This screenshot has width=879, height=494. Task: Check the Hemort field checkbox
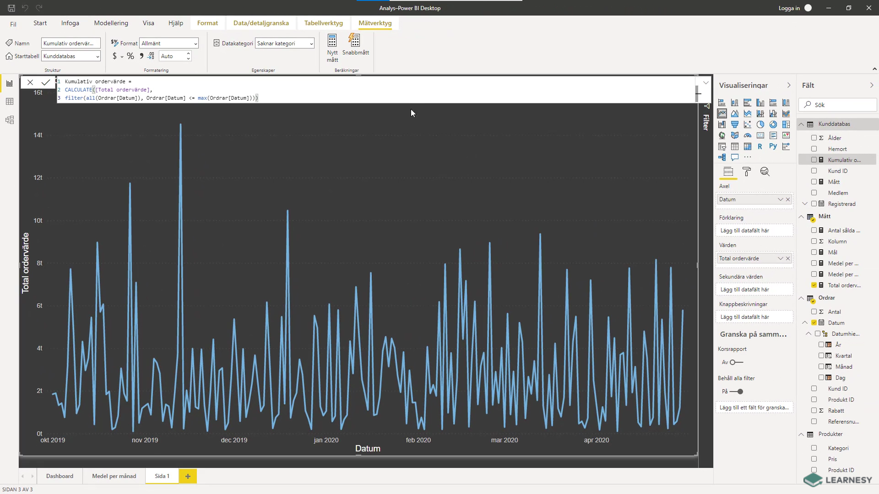point(814,149)
